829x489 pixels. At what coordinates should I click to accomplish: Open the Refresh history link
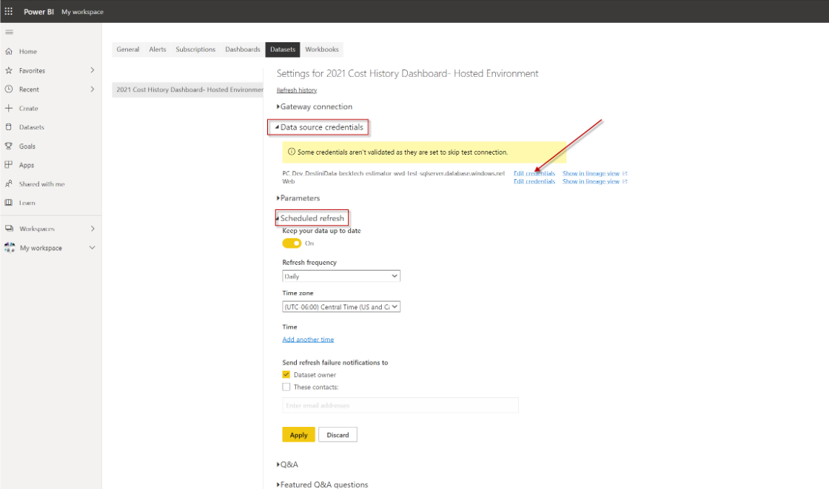295,90
